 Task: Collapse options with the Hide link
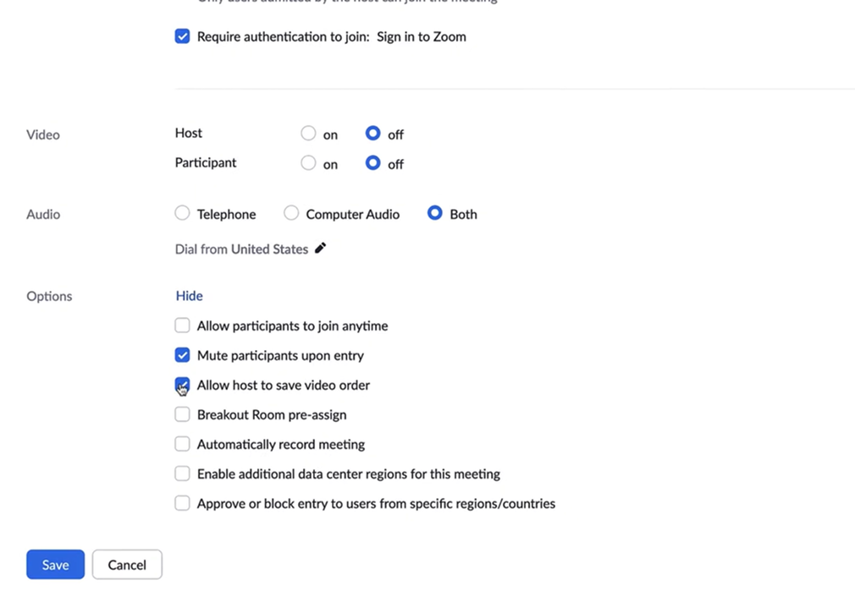(x=189, y=296)
